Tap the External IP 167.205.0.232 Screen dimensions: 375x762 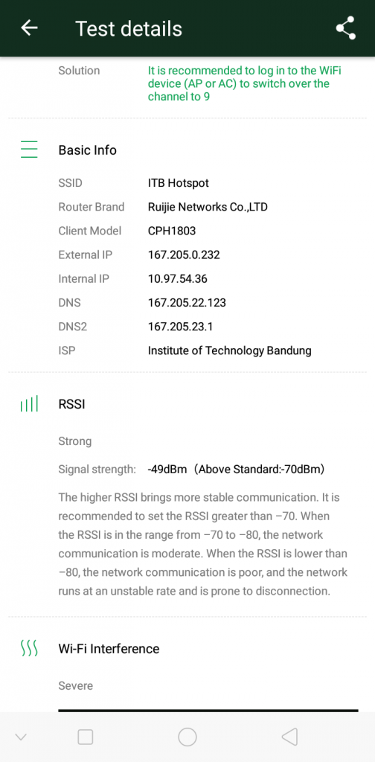point(184,254)
